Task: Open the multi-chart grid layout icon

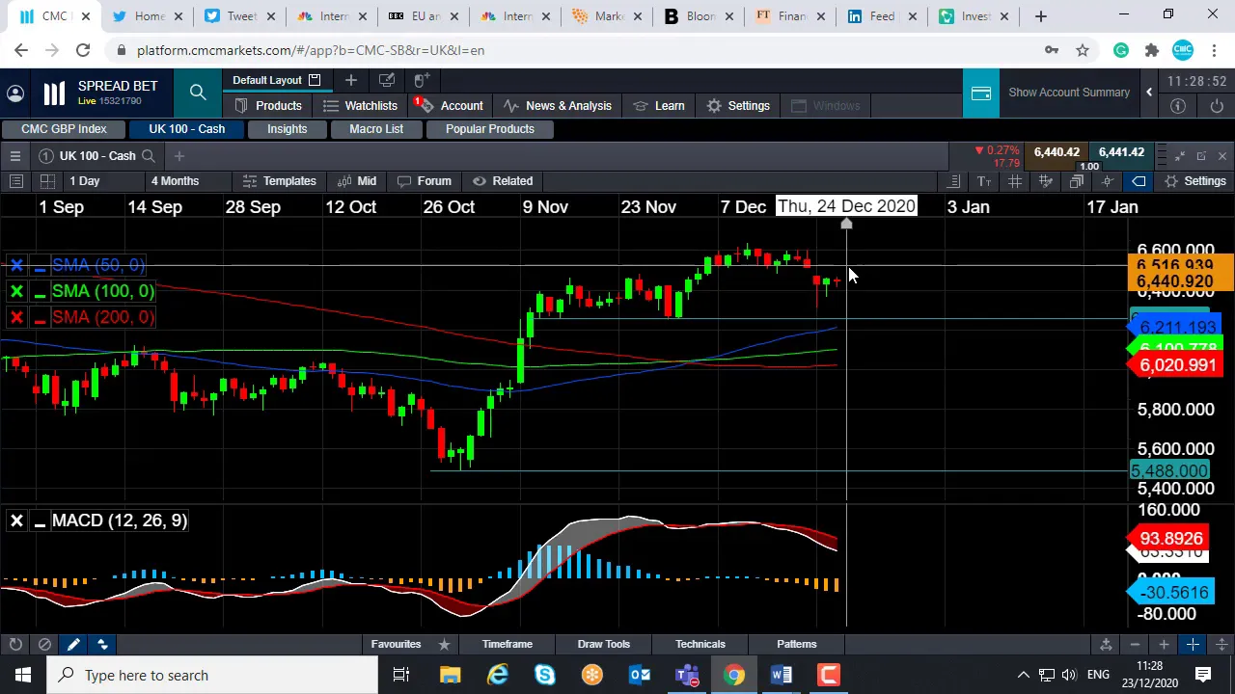Action: coord(47,181)
